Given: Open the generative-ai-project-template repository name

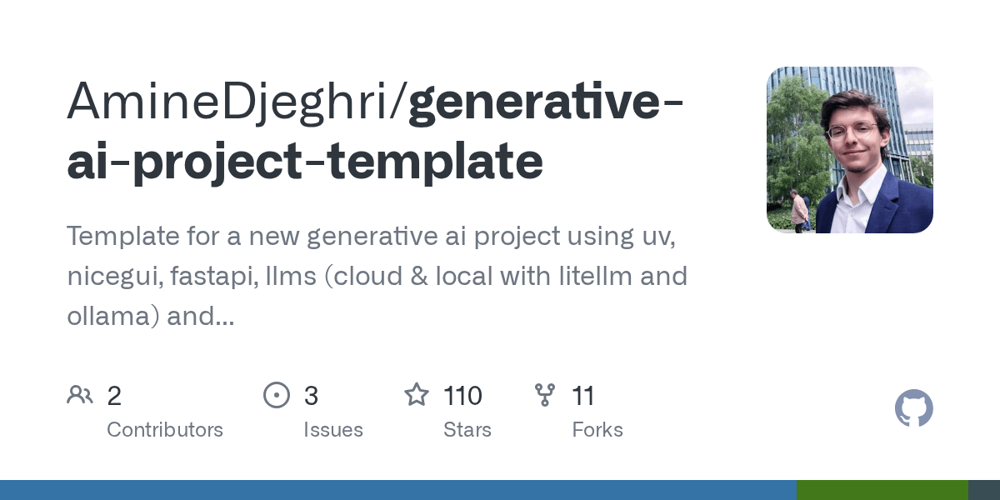Looking at the screenshot, I should click(376, 131).
